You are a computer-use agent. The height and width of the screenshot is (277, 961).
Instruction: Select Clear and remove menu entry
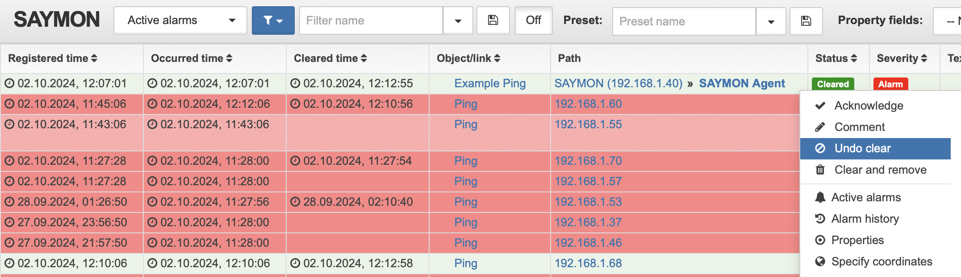click(875, 170)
